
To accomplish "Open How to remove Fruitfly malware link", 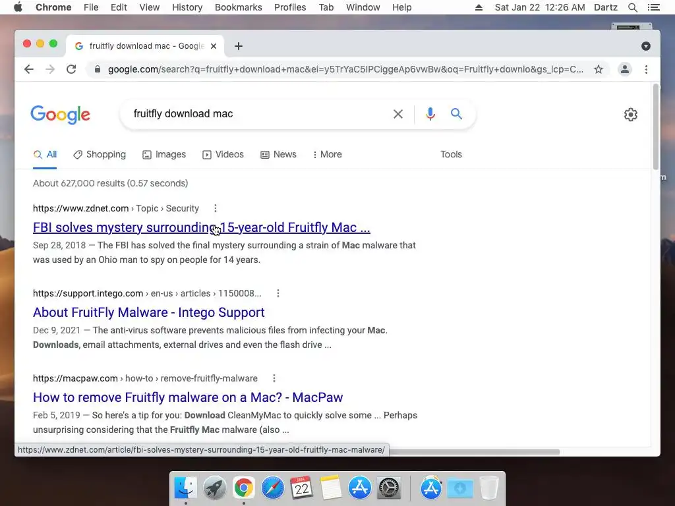I will 188,397.
